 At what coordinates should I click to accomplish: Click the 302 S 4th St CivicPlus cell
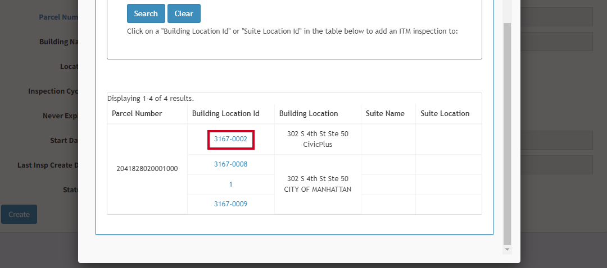pos(318,139)
